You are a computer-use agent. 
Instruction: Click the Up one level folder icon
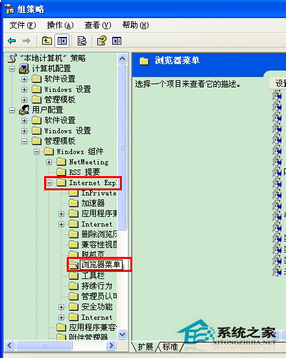click(47, 41)
